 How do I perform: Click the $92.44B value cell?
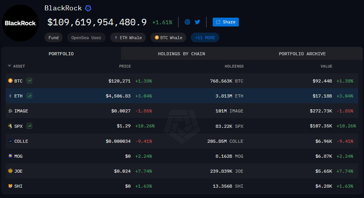(322, 81)
